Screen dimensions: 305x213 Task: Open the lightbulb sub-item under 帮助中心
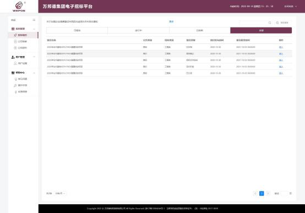click(21, 79)
